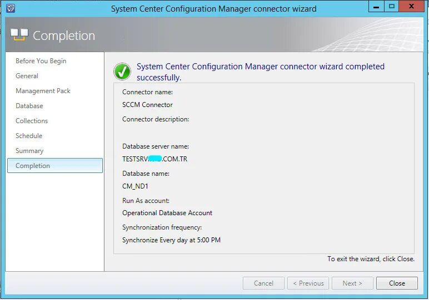Click the 'Synchronization frequency:' label
429x300 pixels.
click(x=162, y=227)
